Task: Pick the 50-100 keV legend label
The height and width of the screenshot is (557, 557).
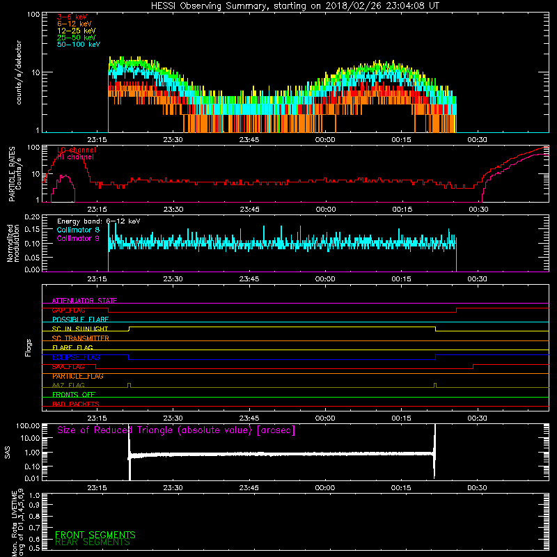Action: (x=79, y=45)
